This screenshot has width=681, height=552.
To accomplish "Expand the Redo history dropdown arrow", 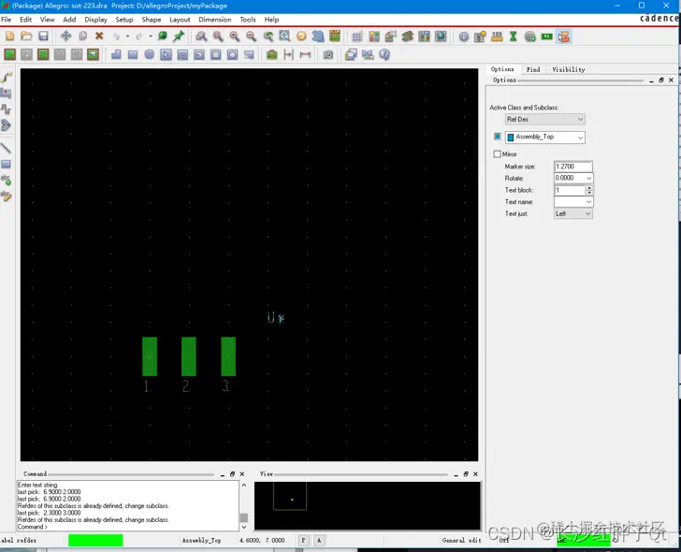I will click(x=151, y=36).
